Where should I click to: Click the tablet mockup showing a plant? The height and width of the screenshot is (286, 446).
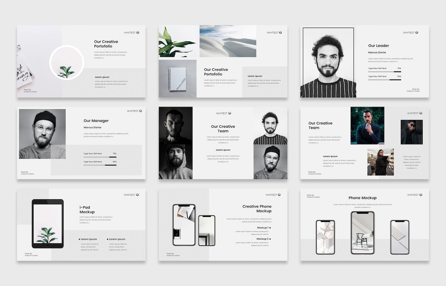tap(48, 224)
